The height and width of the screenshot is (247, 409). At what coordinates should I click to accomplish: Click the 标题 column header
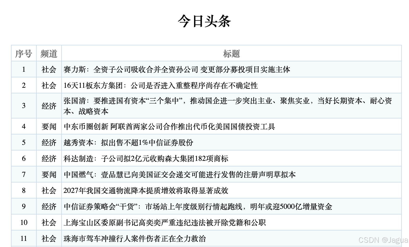232,54
